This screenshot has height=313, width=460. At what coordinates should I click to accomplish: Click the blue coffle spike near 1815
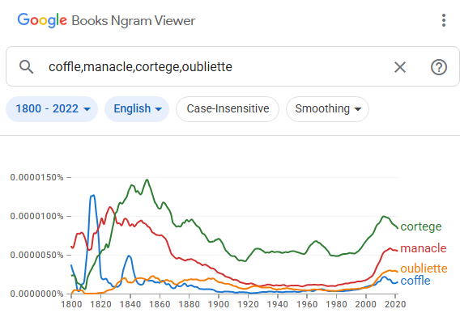(92, 195)
